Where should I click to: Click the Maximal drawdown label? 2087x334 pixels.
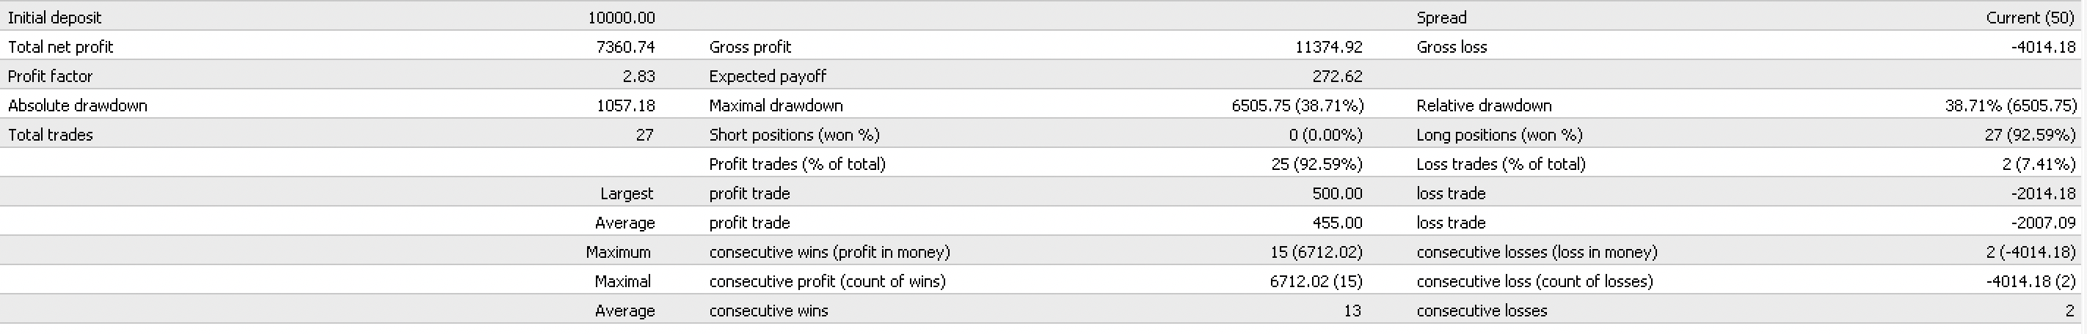776,105
